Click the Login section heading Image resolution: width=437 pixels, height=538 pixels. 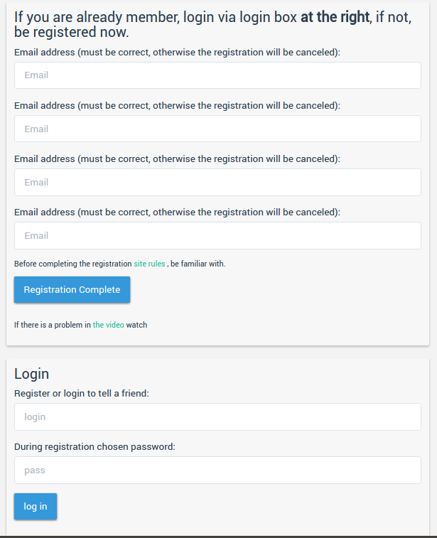tap(31, 374)
